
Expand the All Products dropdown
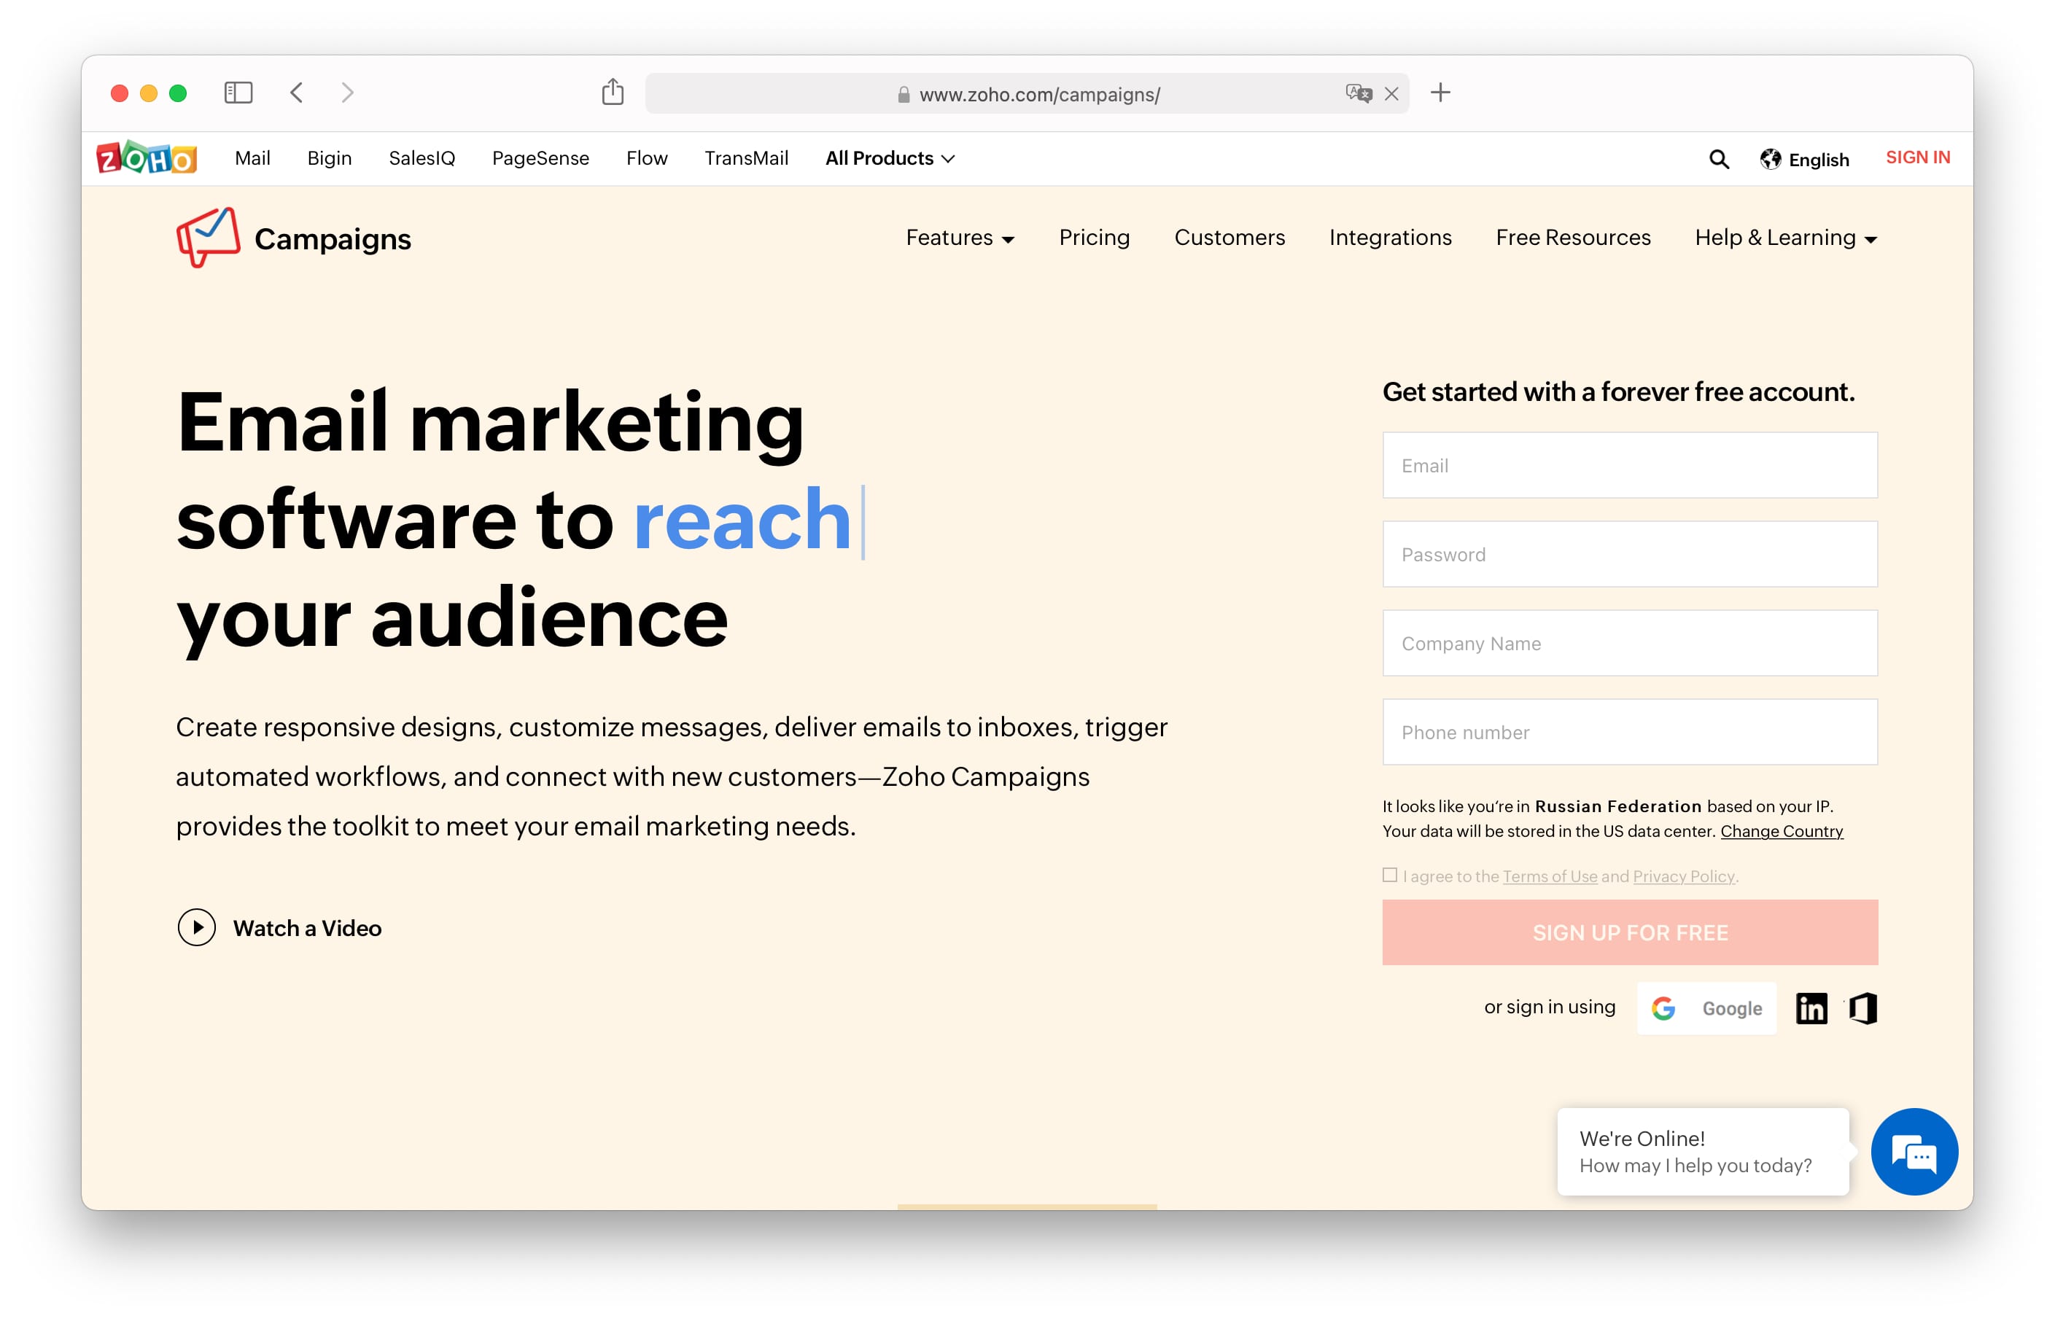click(x=889, y=158)
